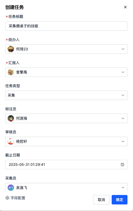This screenshot has width=133, height=211.
Task: Click the calendar icon in deadline field
Action: pyautogui.click(x=122, y=165)
